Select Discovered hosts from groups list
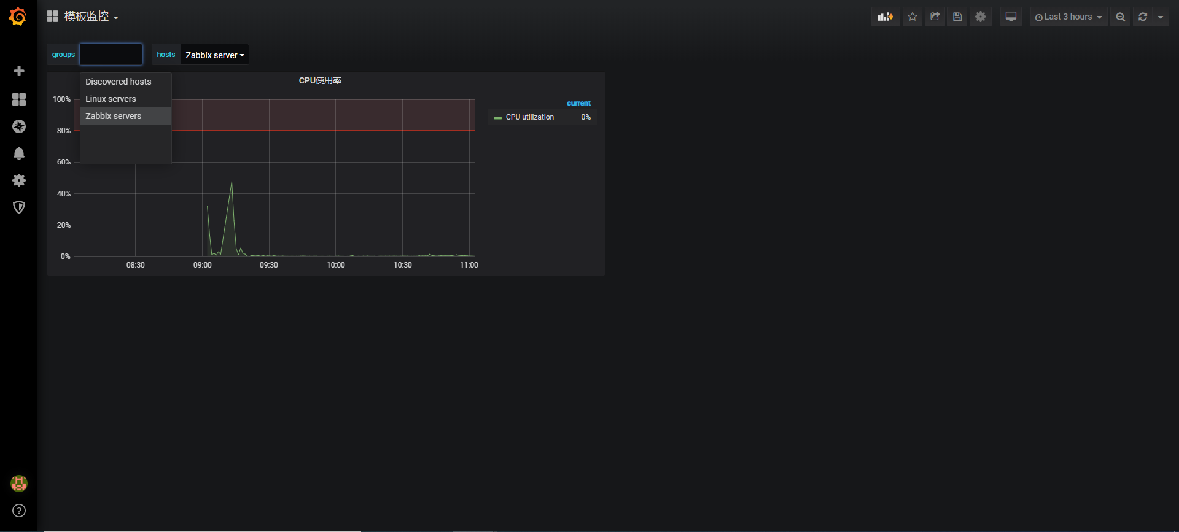Screen dimensions: 1179x532 click(126, 82)
